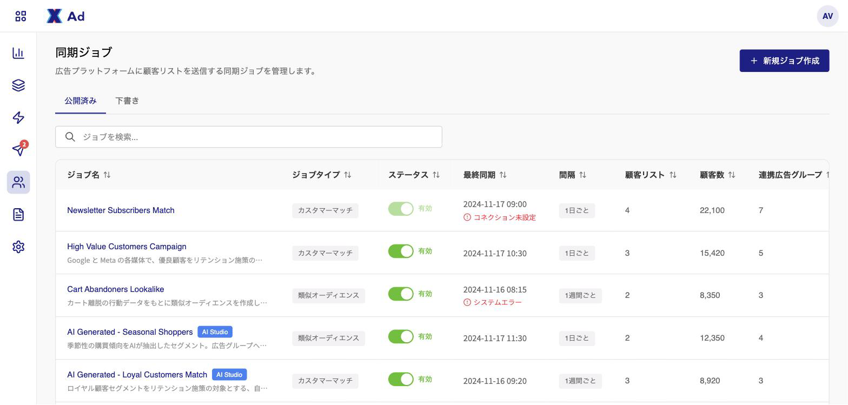The image size is (848, 405).
Task: Click the X Ad logo
Action: tap(65, 16)
